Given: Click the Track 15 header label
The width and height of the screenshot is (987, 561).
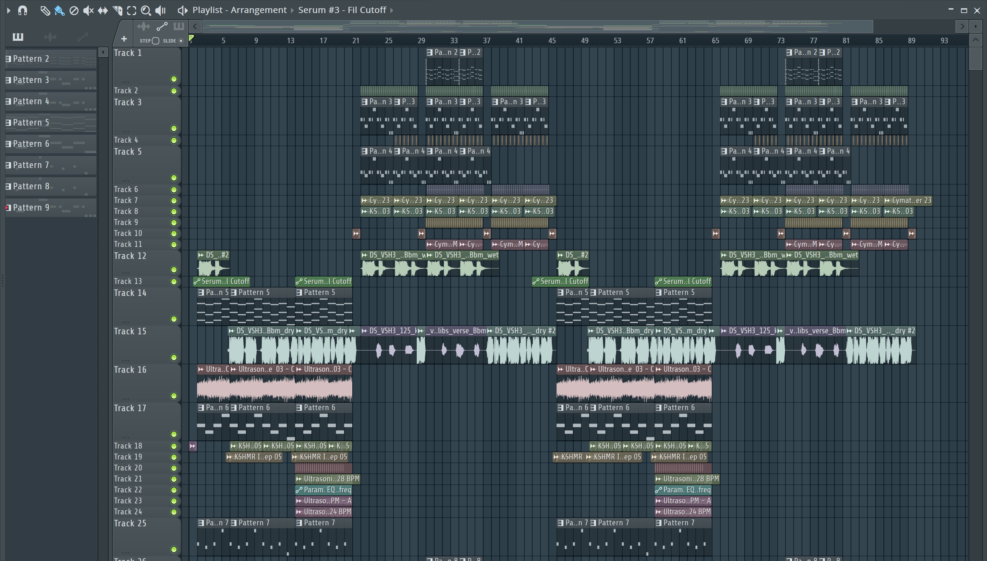Looking at the screenshot, I should pos(130,331).
